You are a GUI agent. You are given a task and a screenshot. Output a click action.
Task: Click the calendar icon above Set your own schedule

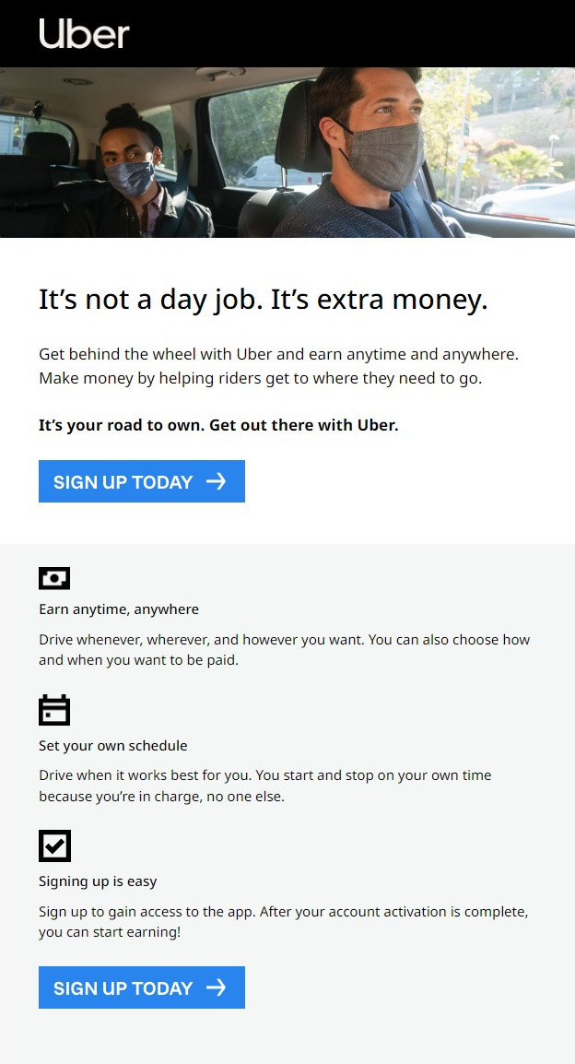click(54, 710)
